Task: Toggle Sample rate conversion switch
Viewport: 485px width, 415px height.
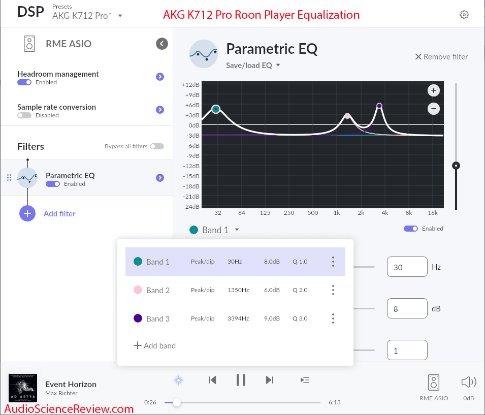Action: 24,115
